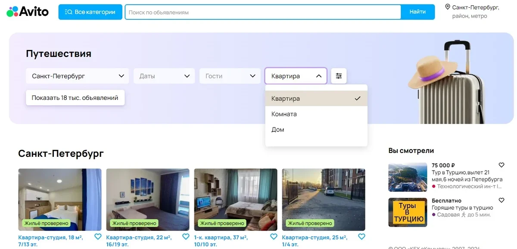Favorite the 18 m² studio apartment listing

point(98,237)
